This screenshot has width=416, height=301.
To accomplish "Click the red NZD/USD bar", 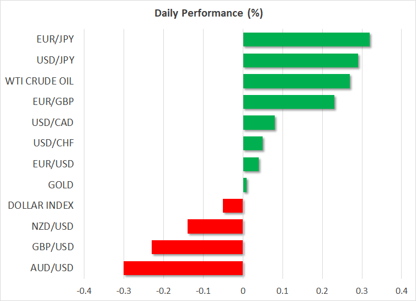I will point(215,226).
